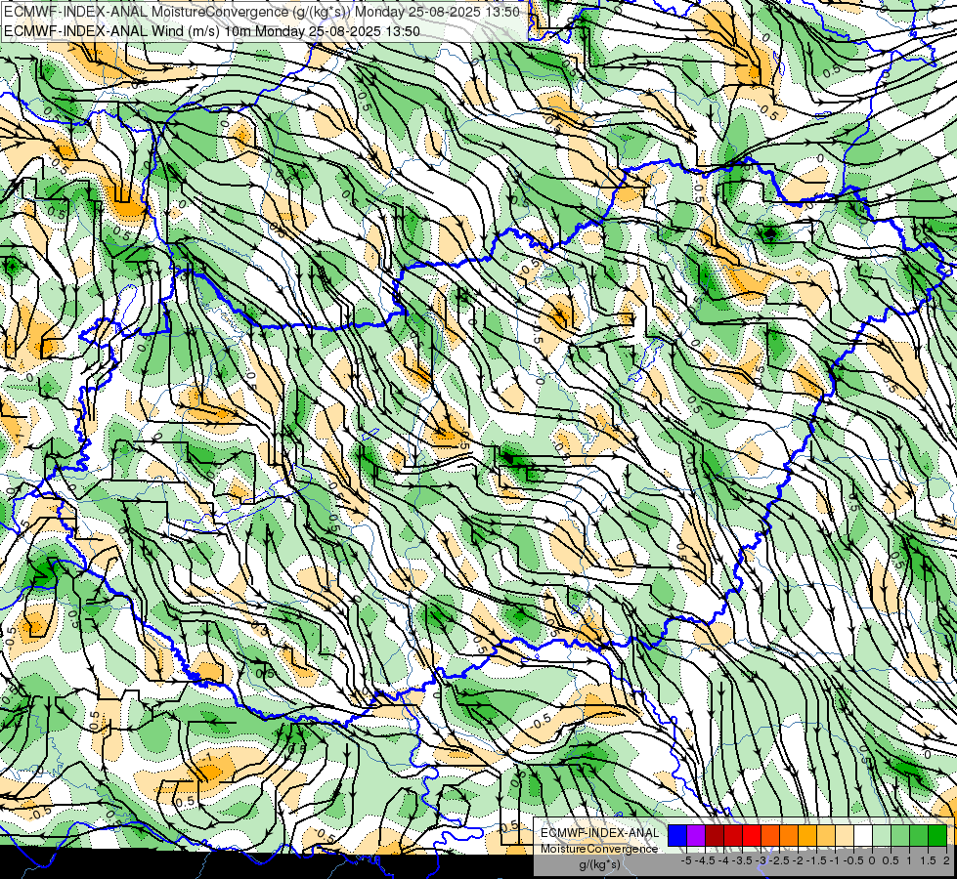957x879 pixels.
Task: Click the -3 legend scale value
Action: point(761,860)
